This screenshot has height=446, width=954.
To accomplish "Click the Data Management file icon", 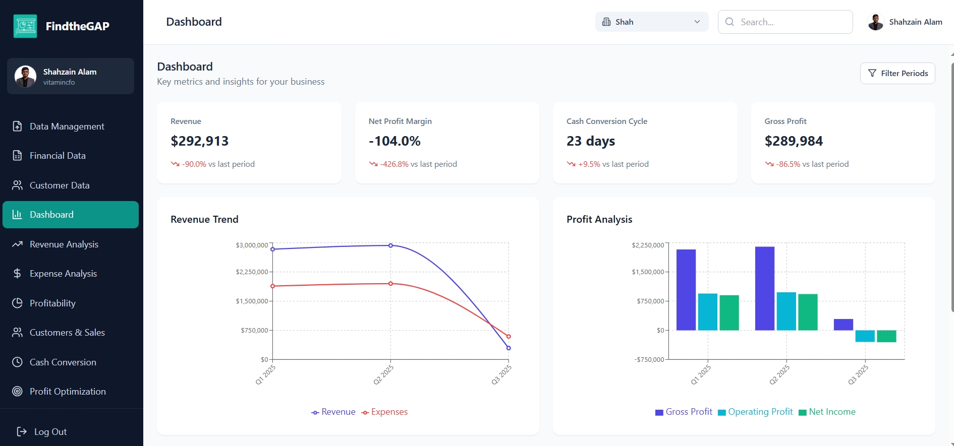I will [17, 126].
